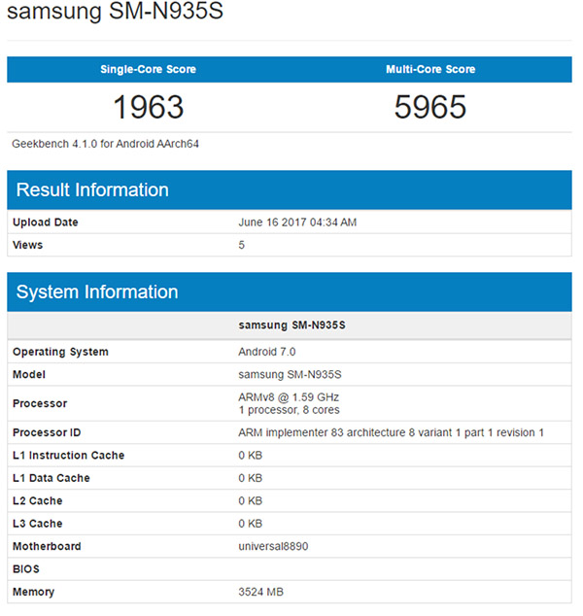Click the 'Motherboard' label
This screenshot has height=616, width=583.
[x=47, y=547]
